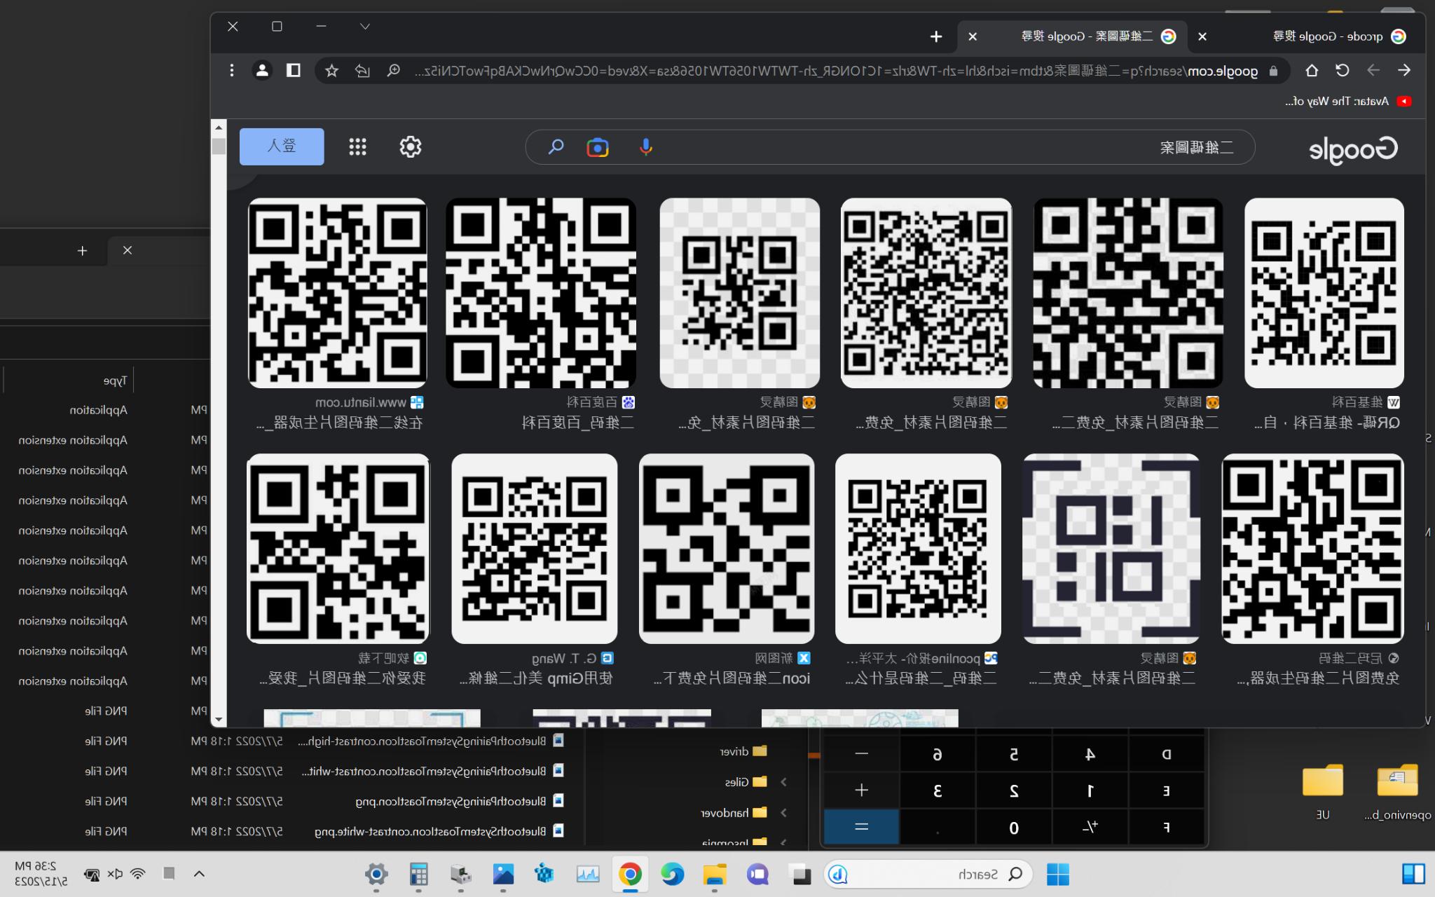Open the 尼玛二维码 generator thumbnail
The width and height of the screenshot is (1435, 897).
click(x=1313, y=549)
